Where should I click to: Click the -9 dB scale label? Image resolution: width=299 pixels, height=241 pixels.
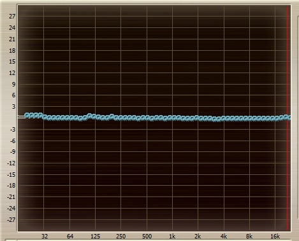(13, 151)
